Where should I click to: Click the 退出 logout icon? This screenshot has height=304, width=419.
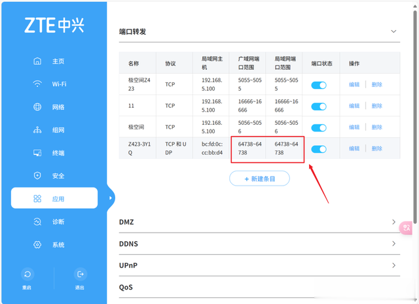tap(80, 274)
